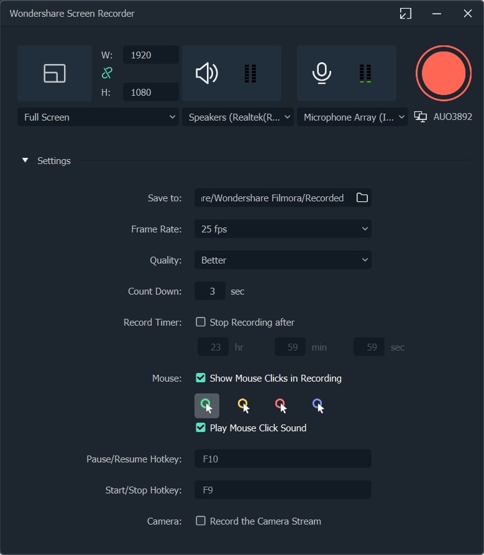The height and width of the screenshot is (555, 484).
Task: Browse save folder using folder icon
Action: coord(362,198)
